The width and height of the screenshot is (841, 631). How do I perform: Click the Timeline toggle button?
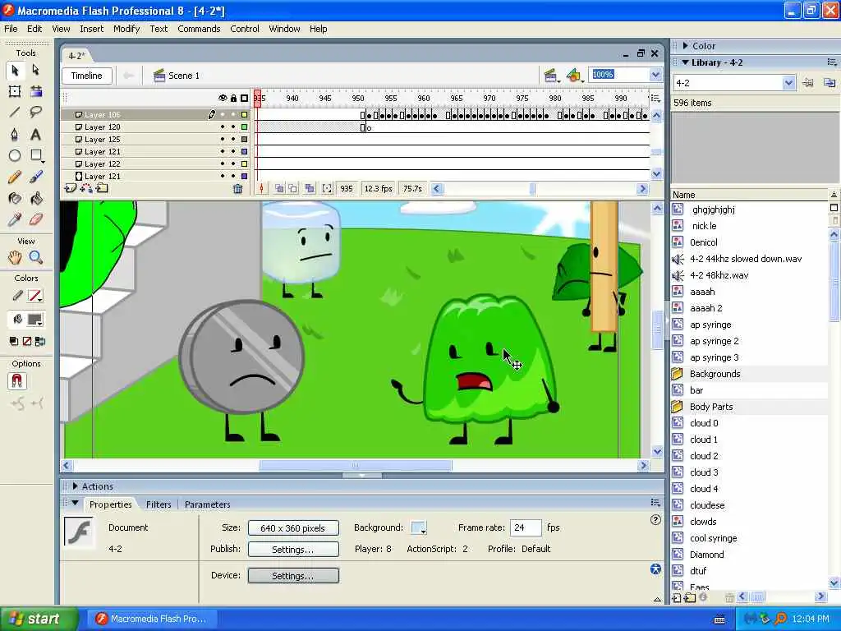coord(87,76)
